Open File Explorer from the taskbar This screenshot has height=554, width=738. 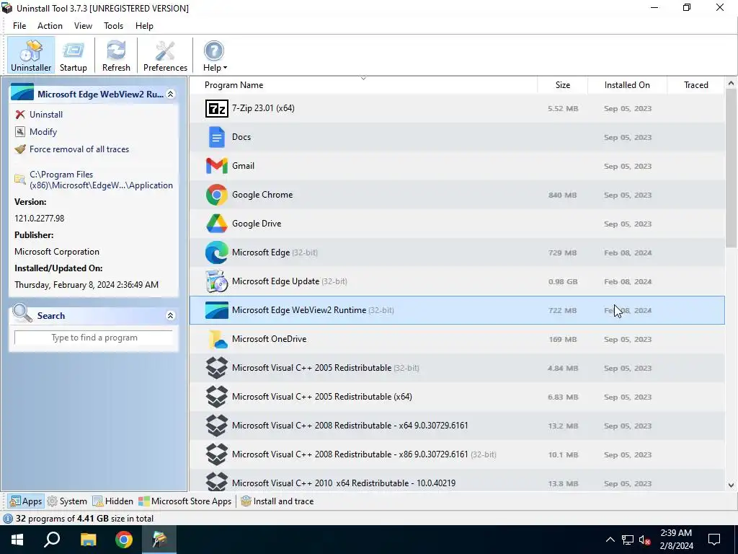pyautogui.click(x=88, y=540)
